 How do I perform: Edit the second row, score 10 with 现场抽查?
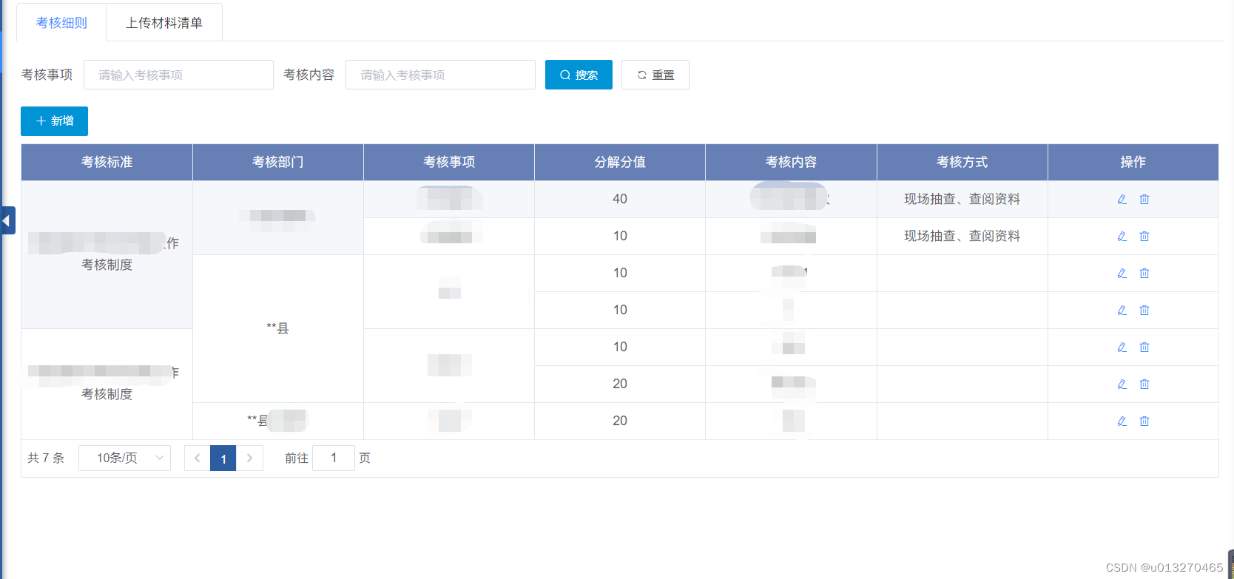pos(1122,236)
